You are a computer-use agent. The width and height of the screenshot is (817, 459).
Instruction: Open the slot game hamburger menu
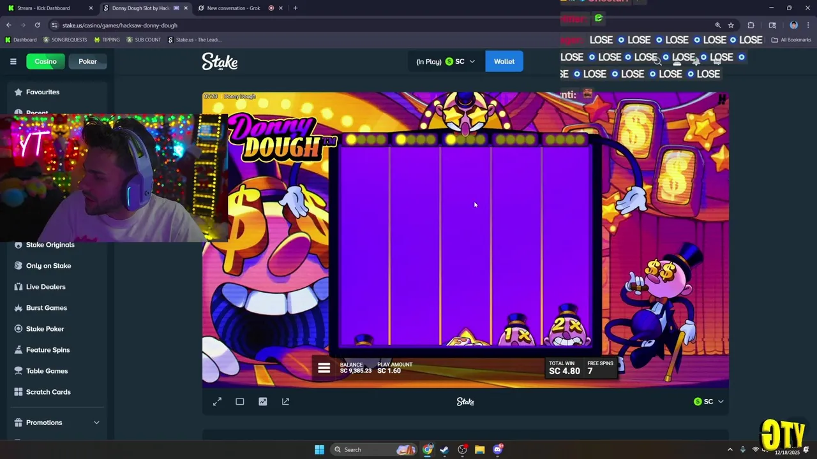point(324,368)
